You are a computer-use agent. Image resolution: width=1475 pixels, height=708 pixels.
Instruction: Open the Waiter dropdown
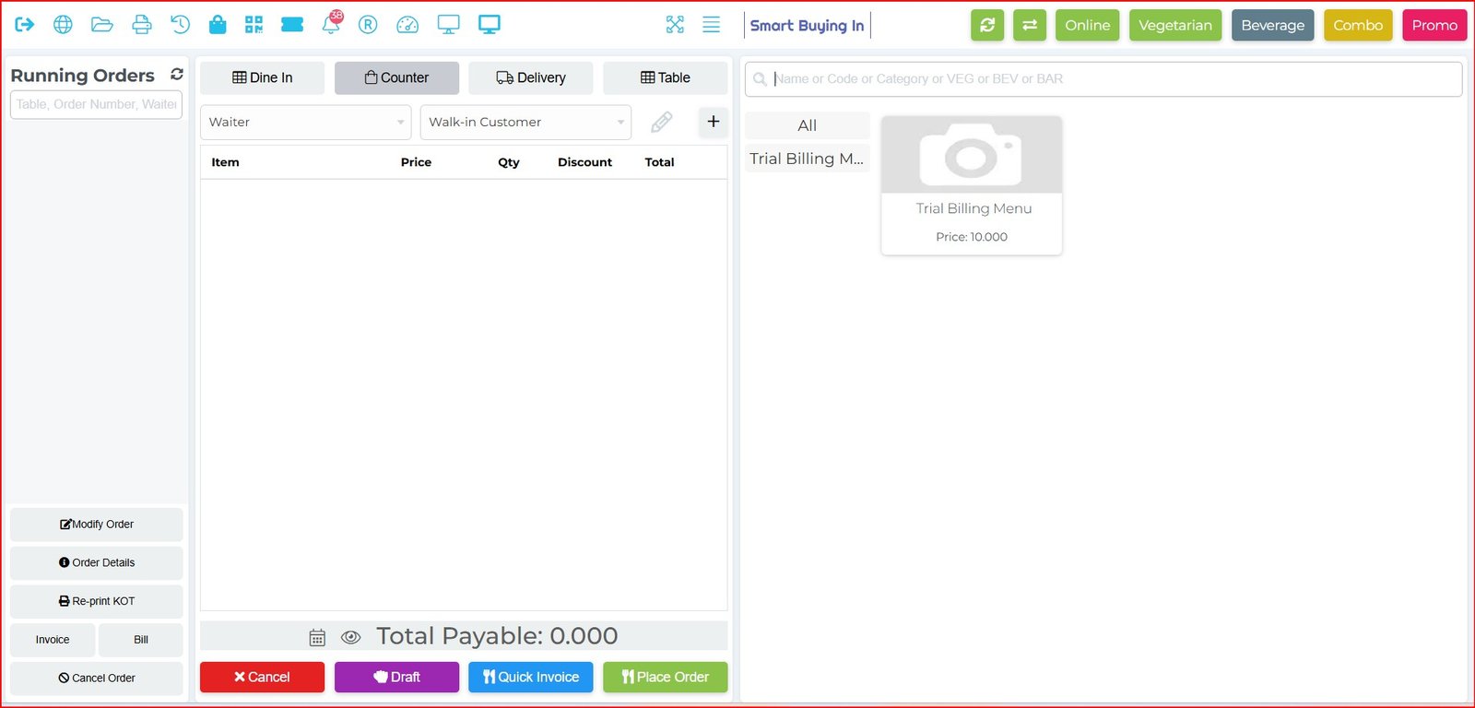(305, 122)
